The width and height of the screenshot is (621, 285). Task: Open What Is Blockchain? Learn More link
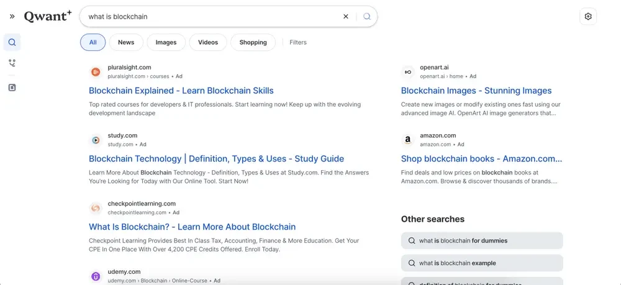click(x=192, y=227)
